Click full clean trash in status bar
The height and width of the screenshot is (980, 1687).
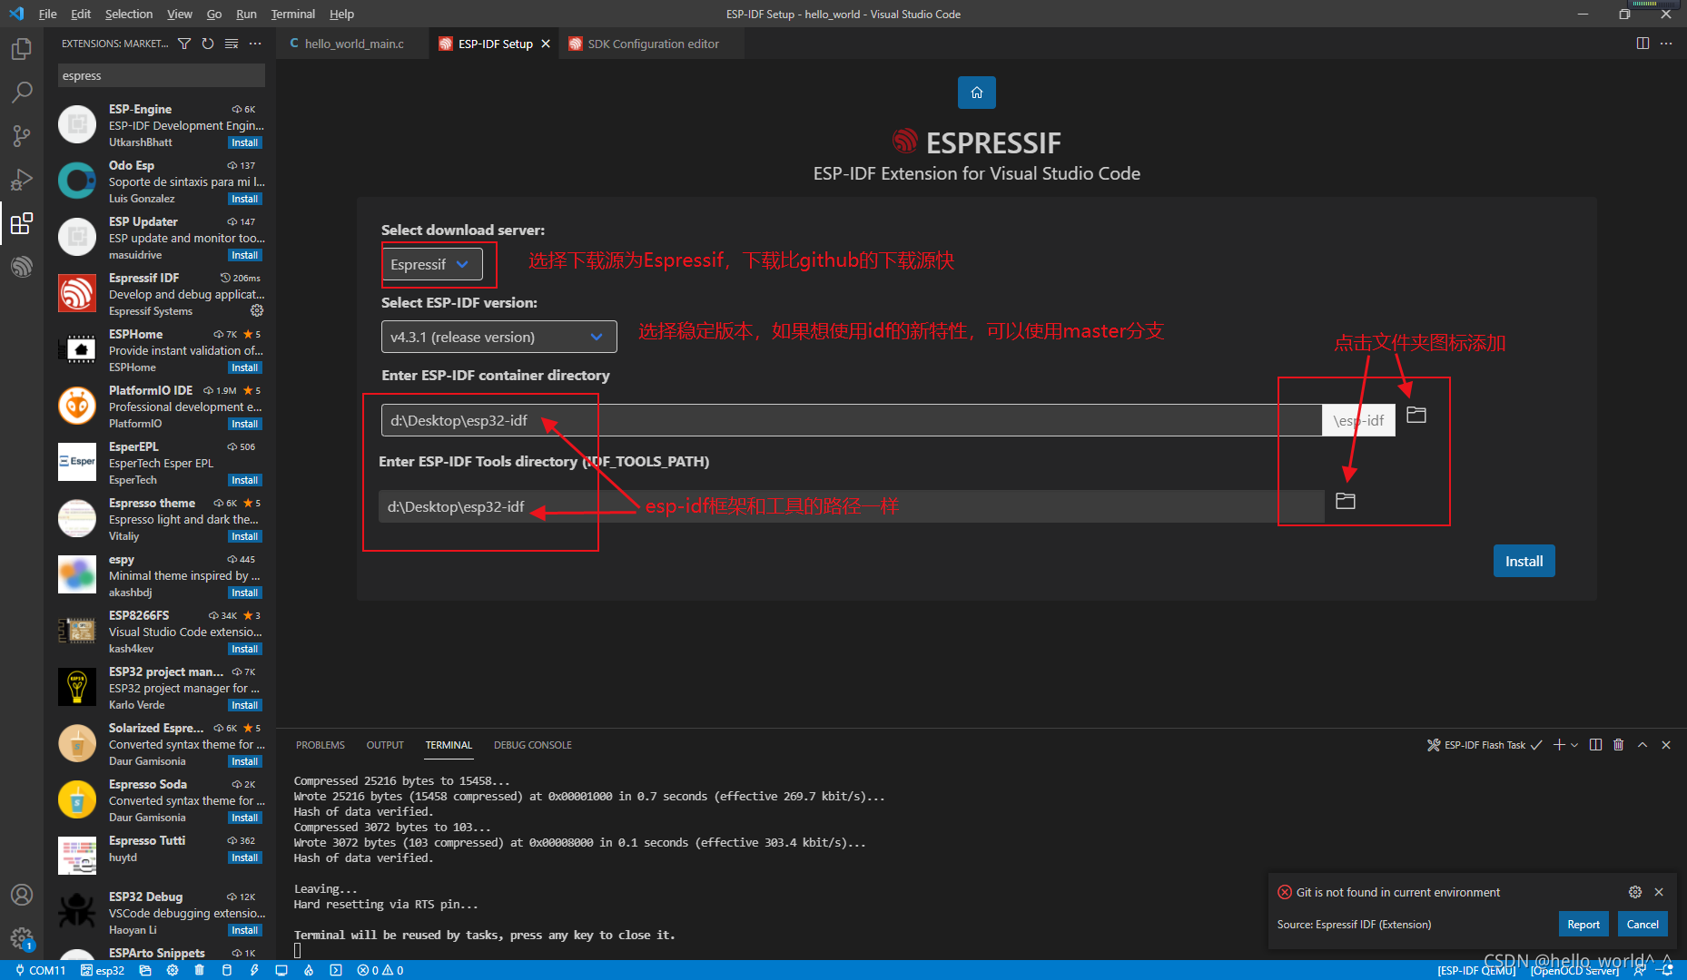(200, 970)
